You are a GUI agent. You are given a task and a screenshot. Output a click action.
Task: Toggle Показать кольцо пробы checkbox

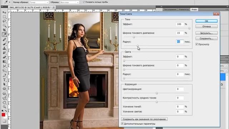(84, 2)
